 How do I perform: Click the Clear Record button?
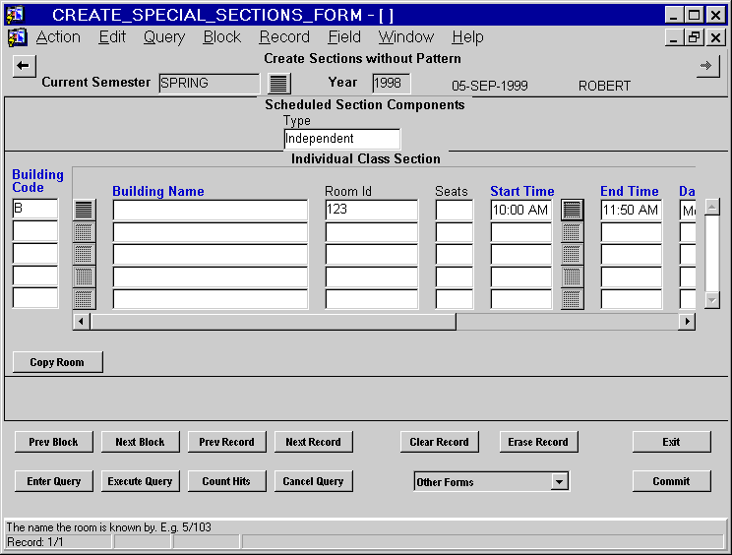click(x=439, y=442)
